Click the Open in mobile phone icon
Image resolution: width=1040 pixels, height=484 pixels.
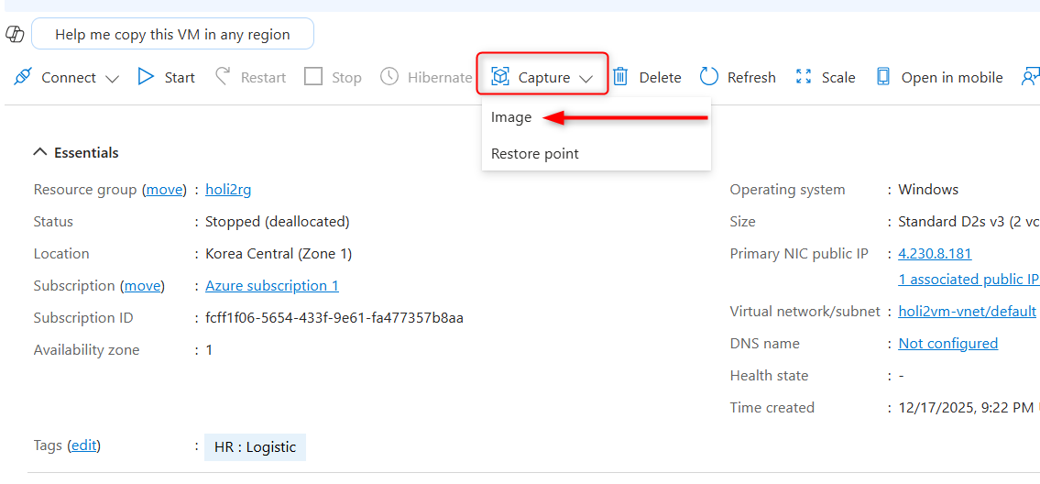click(883, 77)
